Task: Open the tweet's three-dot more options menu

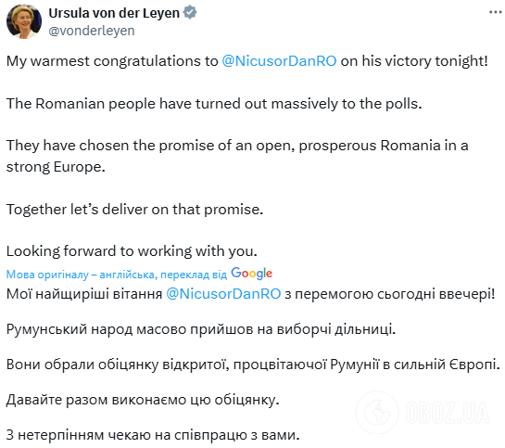Action: click(x=495, y=12)
